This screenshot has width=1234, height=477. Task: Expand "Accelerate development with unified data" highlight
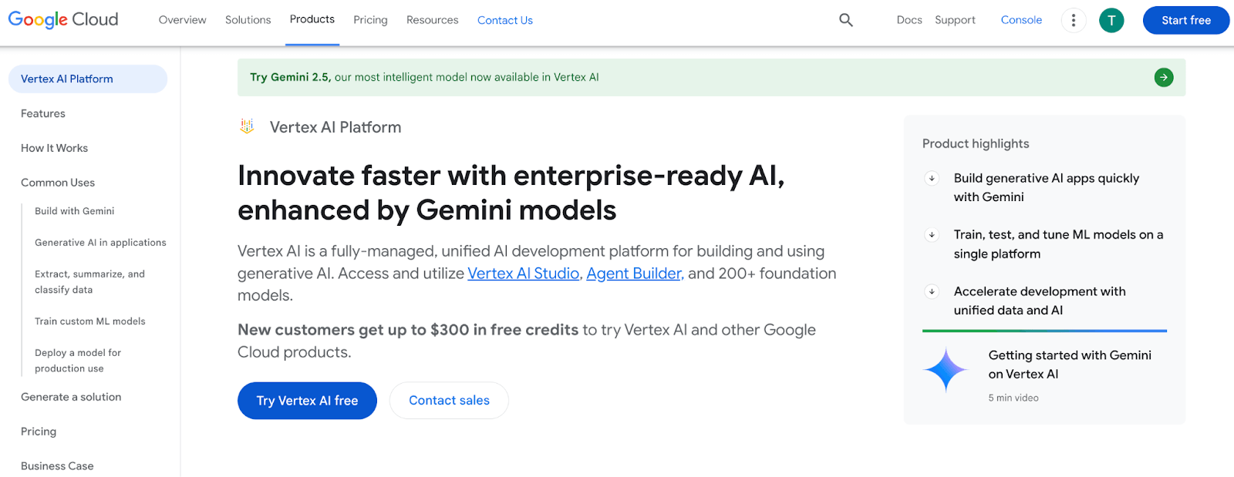(x=932, y=292)
